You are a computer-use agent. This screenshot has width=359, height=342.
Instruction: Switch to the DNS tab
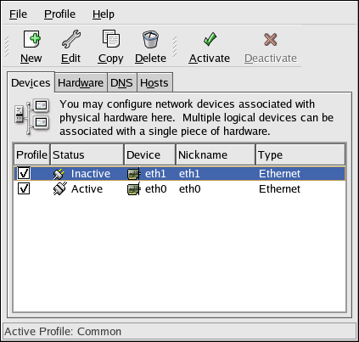121,82
